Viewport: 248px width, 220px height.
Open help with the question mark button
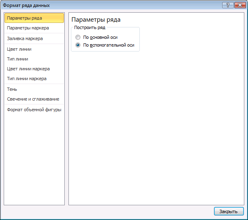228,5
